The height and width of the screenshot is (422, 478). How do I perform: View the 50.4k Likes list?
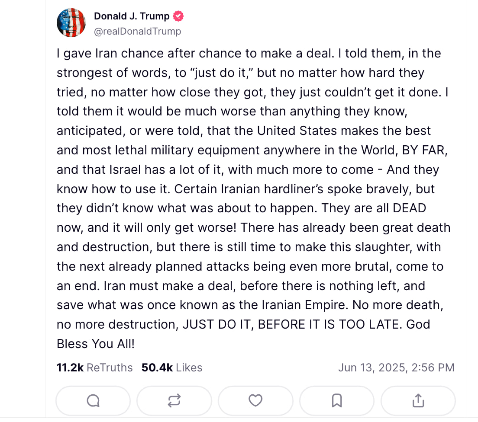coord(171,368)
